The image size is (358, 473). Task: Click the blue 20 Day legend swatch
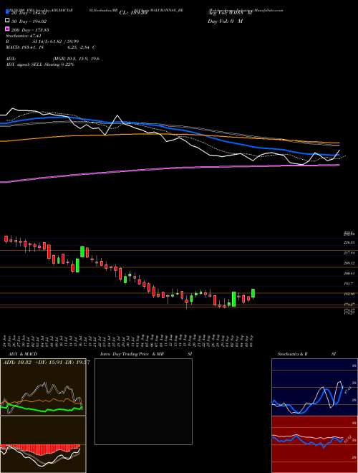point(7,13)
